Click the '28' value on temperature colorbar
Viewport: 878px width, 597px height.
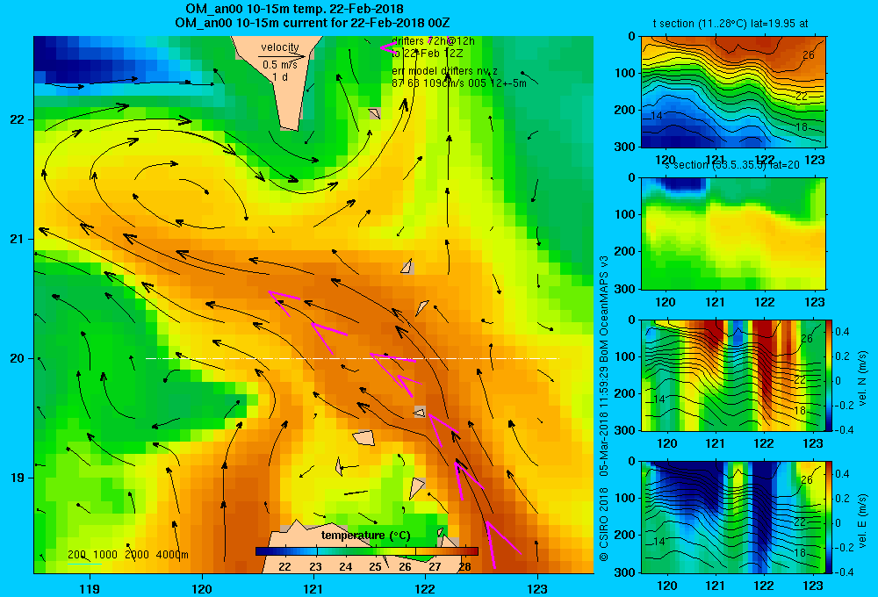tap(464, 566)
